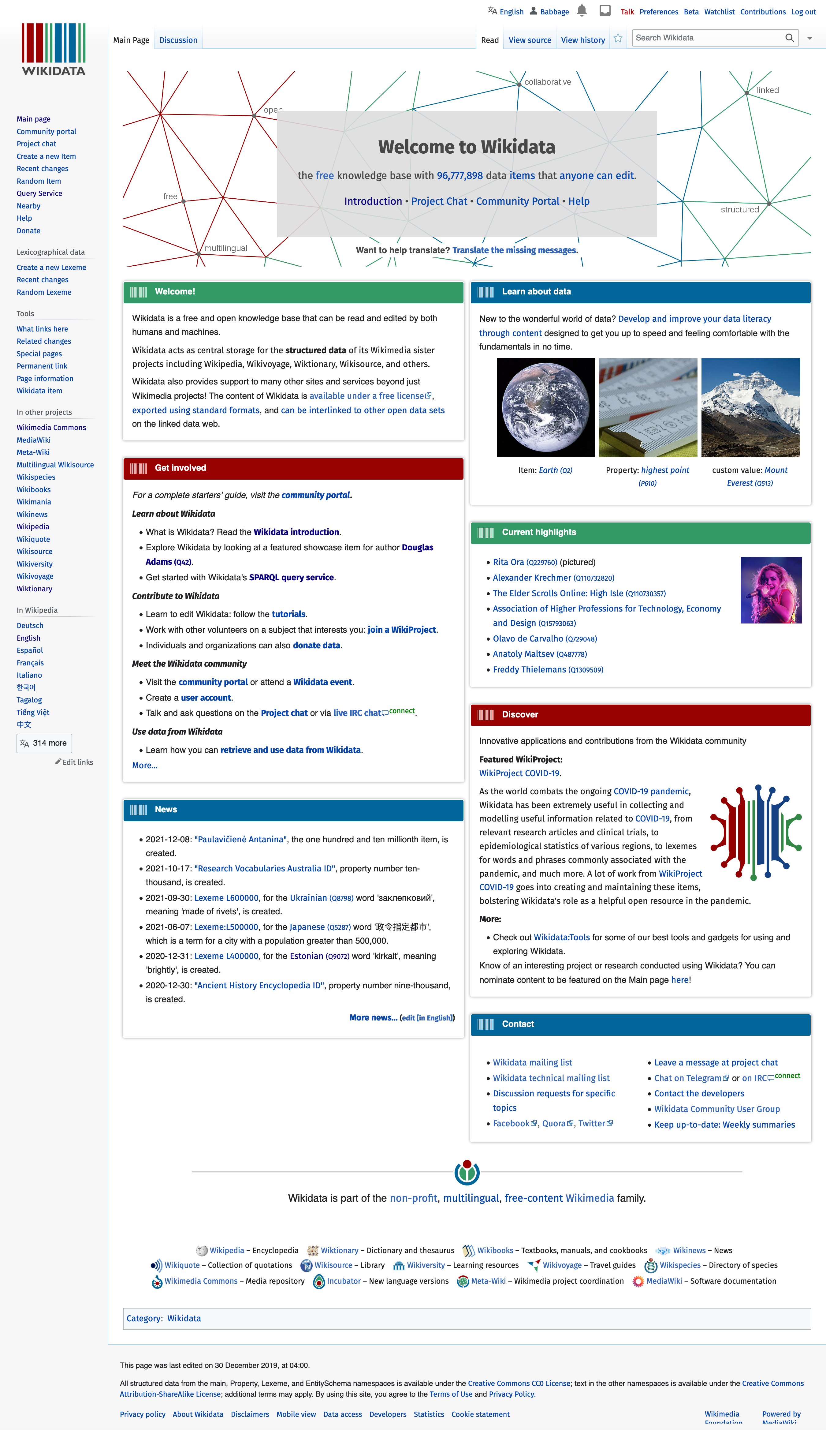Click the WikiProject COVID-19 logo

[756, 833]
